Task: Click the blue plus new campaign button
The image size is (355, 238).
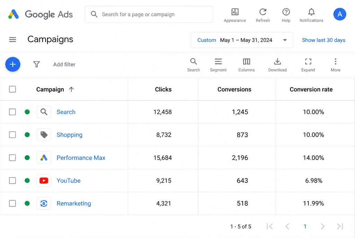Action: point(13,64)
